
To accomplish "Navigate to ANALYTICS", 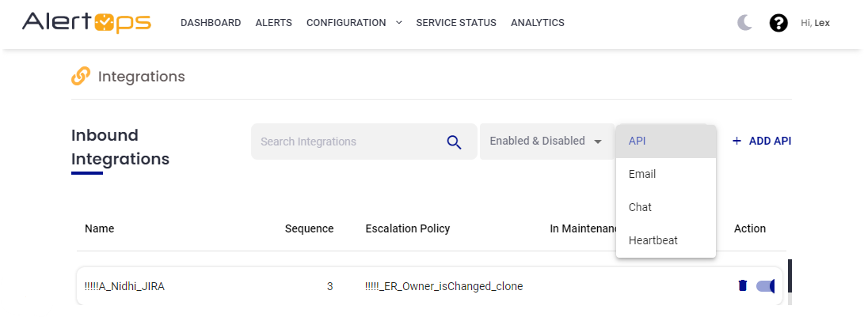I will pos(538,23).
